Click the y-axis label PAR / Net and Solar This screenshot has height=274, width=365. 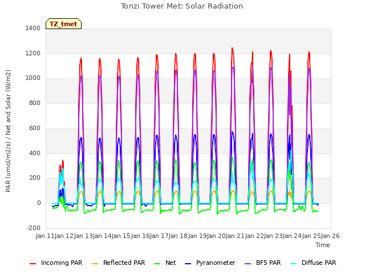[x=8, y=131]
